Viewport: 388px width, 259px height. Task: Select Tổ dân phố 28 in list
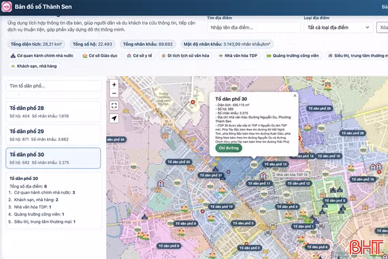pyautogui.click(x=53, y=112)
